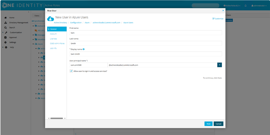Click the display name info icon
The height and width of the screenshot is (135, 270).
[83, 49]
